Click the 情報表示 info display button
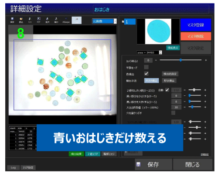Screen dimensions: 218x174 pyautogui.click(x=173, y=48)
